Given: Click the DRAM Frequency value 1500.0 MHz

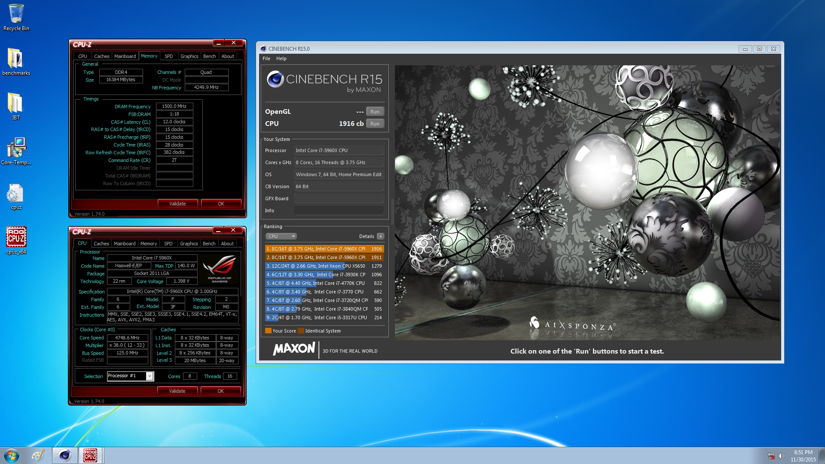Looking at the screenshot, I should tap(174, 106).
